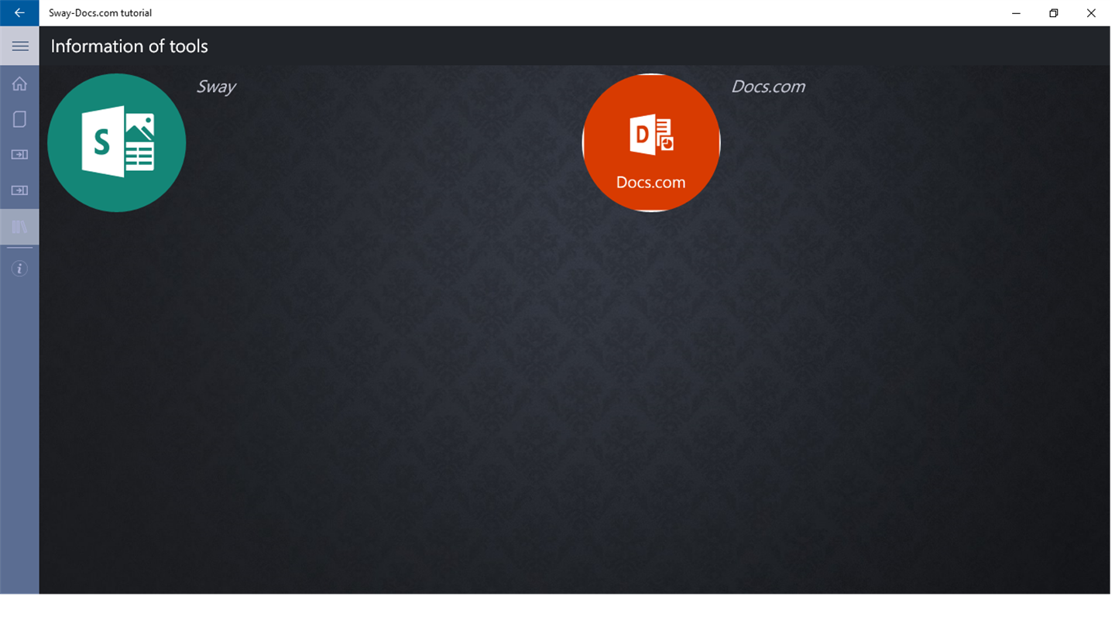Select the first arrow-into-box sidebar icon
This screenshot has width=1115, height=627.
(19, 155)
